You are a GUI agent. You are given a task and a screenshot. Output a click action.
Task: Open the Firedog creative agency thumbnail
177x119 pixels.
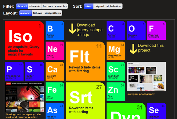[x=24, y=97]
